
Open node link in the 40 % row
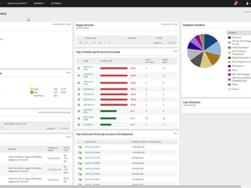[88, 125]
